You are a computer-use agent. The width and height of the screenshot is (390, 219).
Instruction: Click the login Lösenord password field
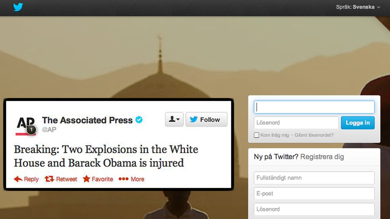point(296,123)
